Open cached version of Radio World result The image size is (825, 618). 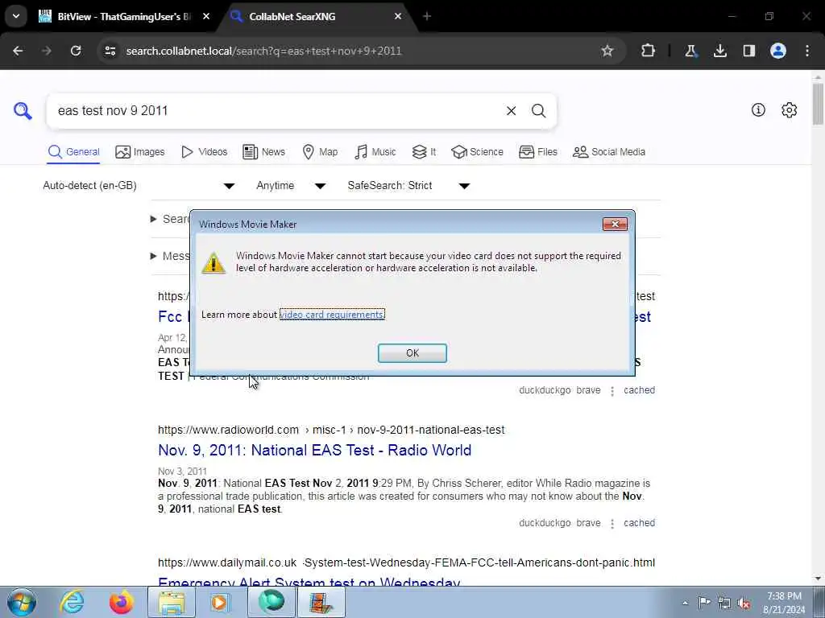[639, 523]
